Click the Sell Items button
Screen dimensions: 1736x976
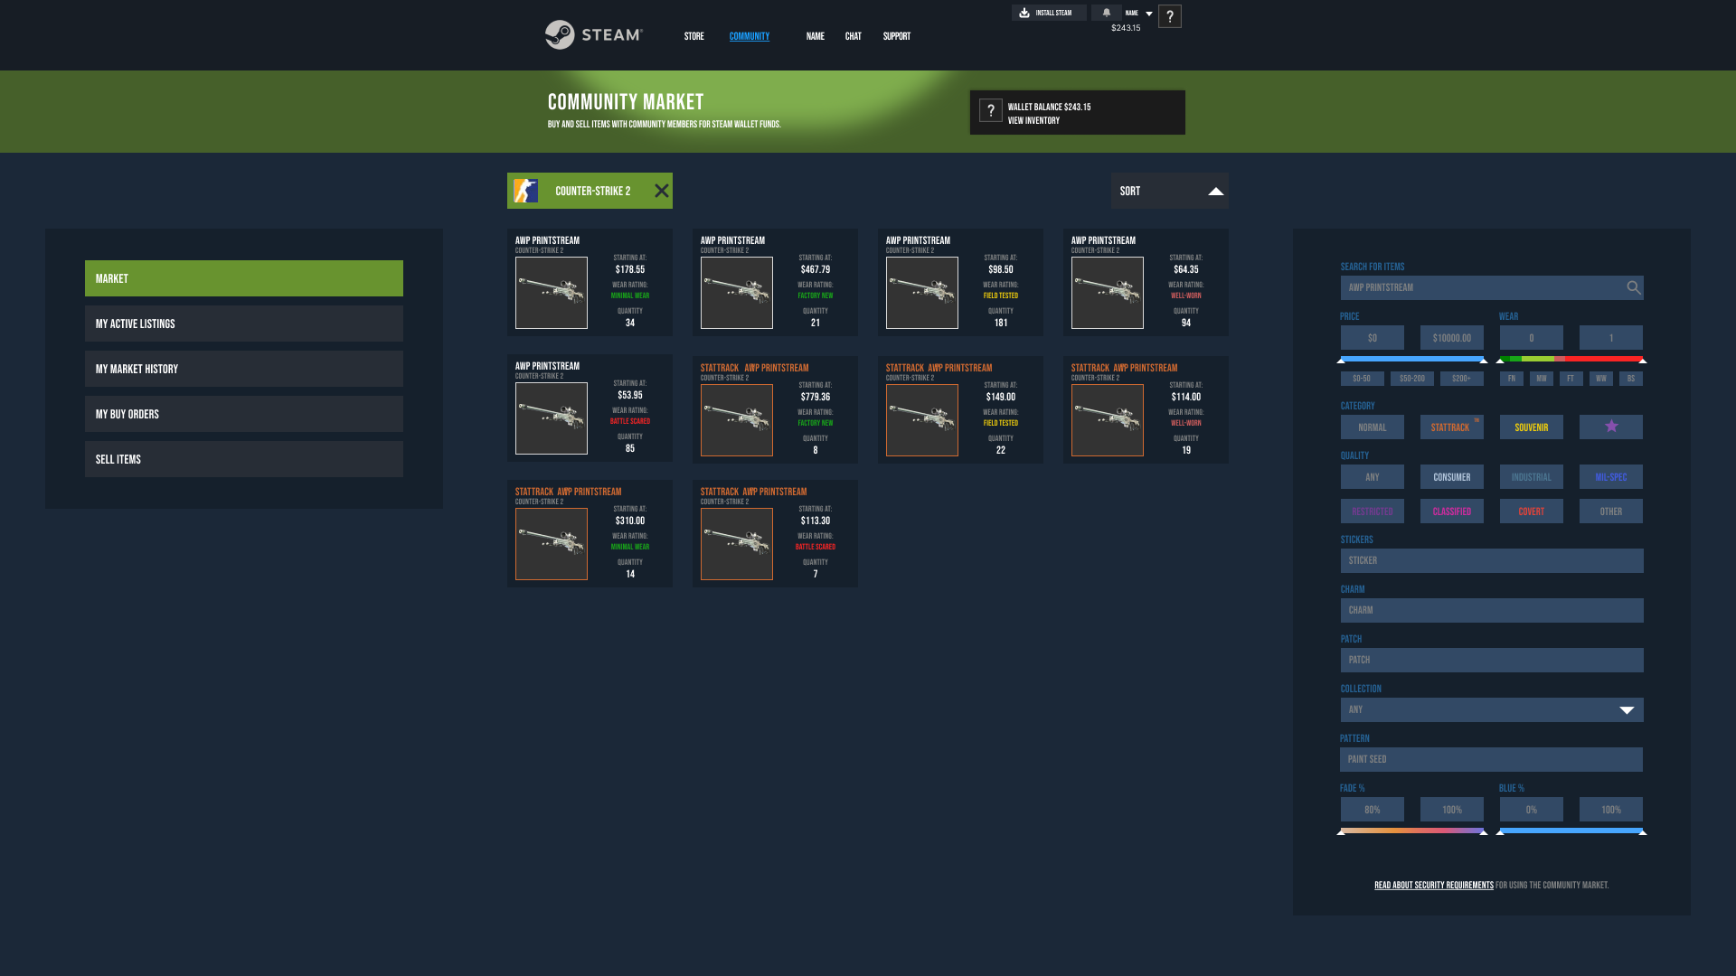(x=243, y=459)
